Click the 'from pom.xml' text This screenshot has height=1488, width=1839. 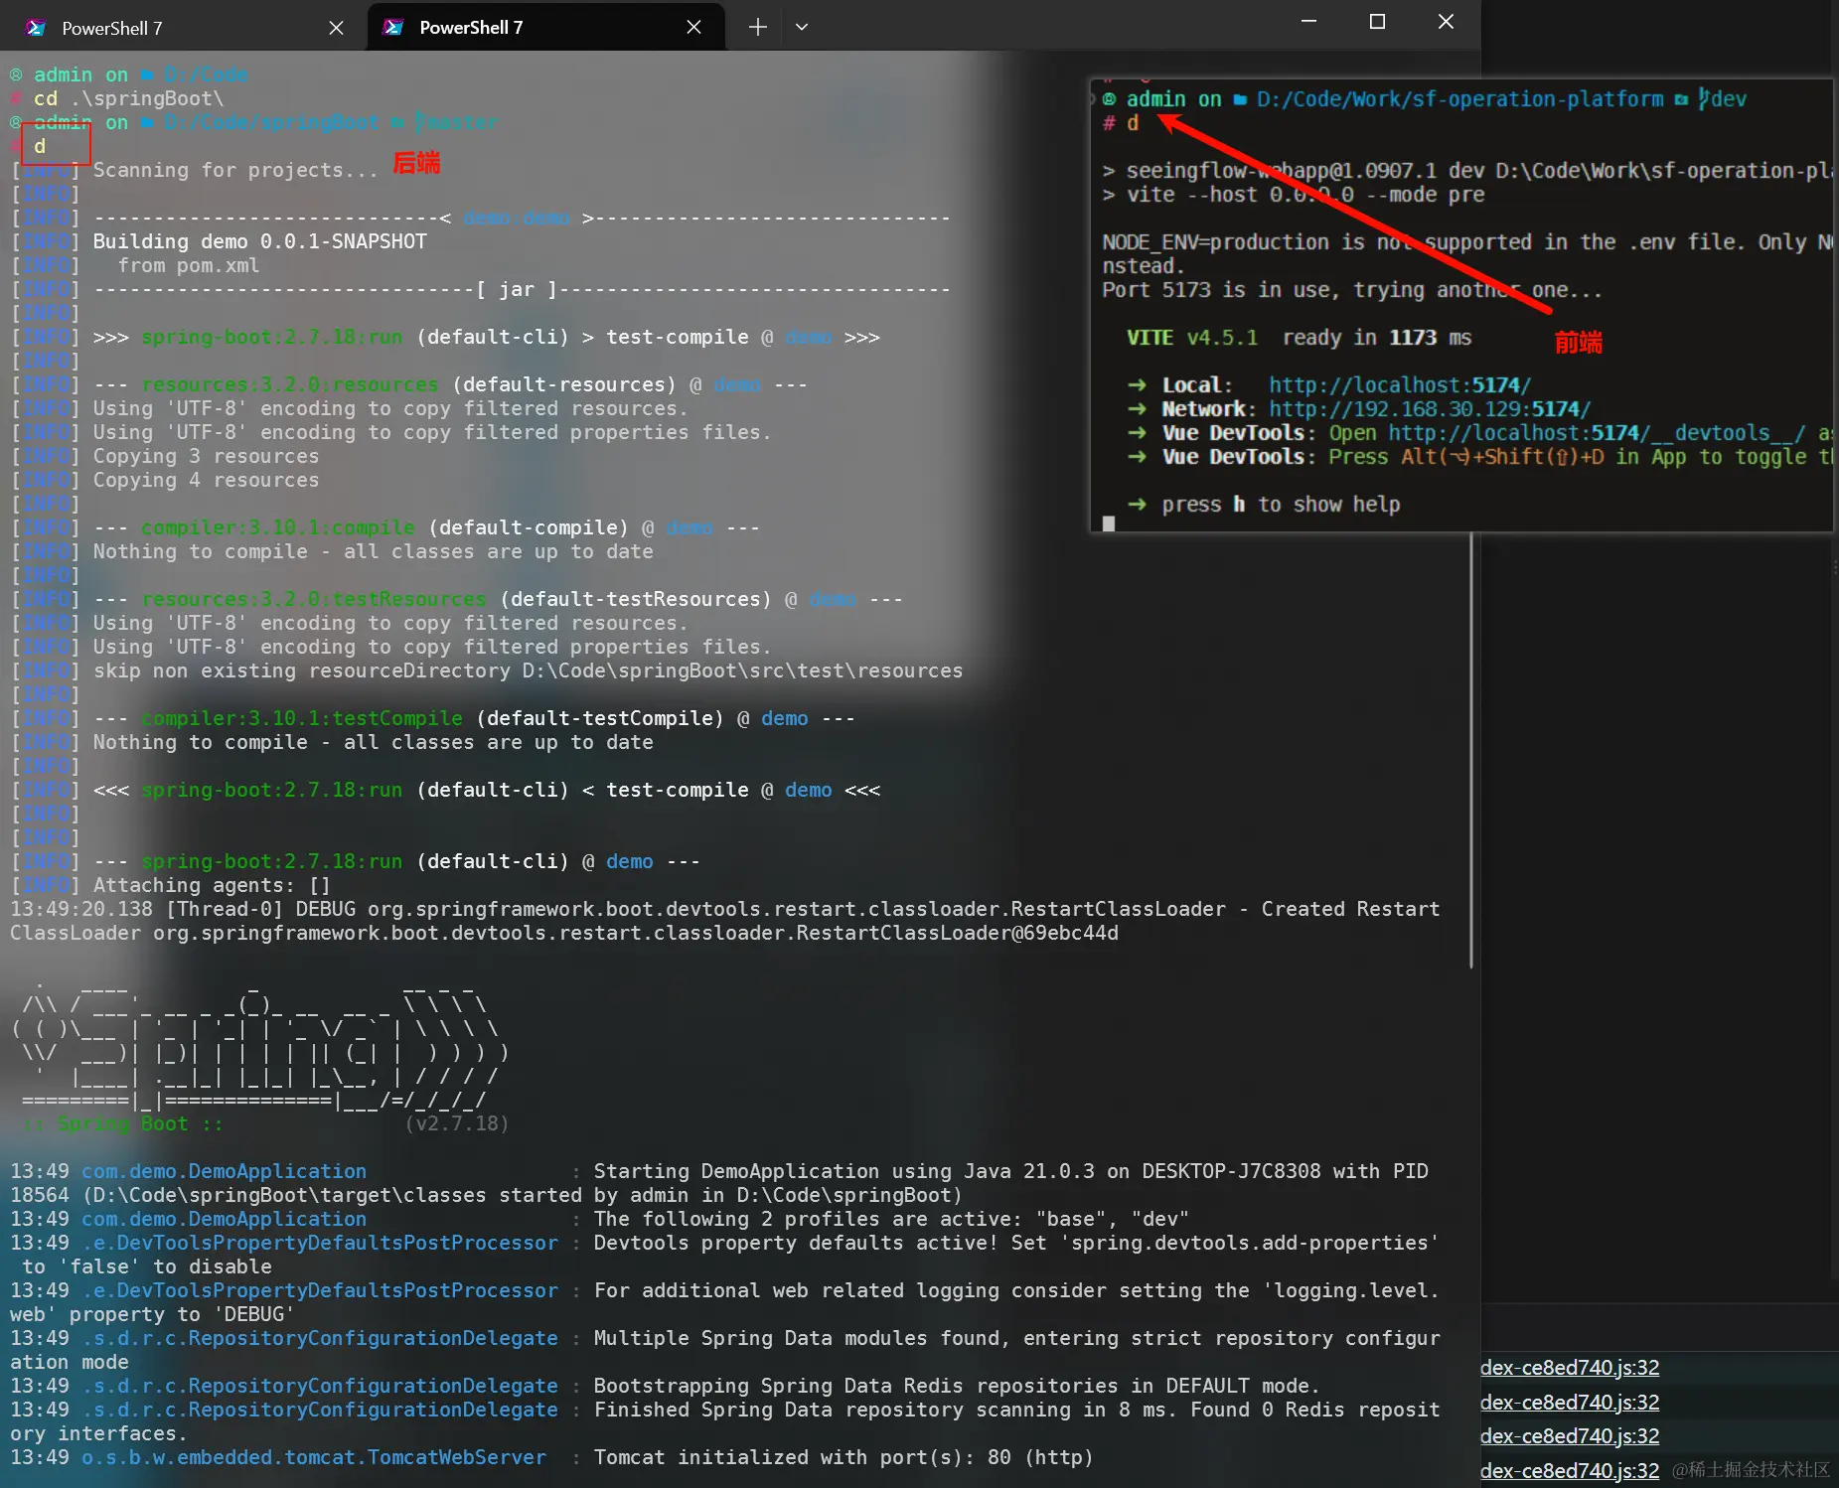pyautogui.click(x=189, y=266)
